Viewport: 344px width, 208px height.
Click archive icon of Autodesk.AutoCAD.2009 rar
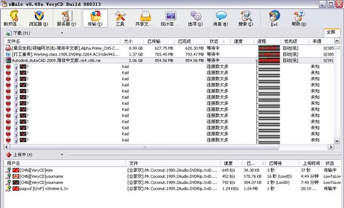[x=8, y=60]
